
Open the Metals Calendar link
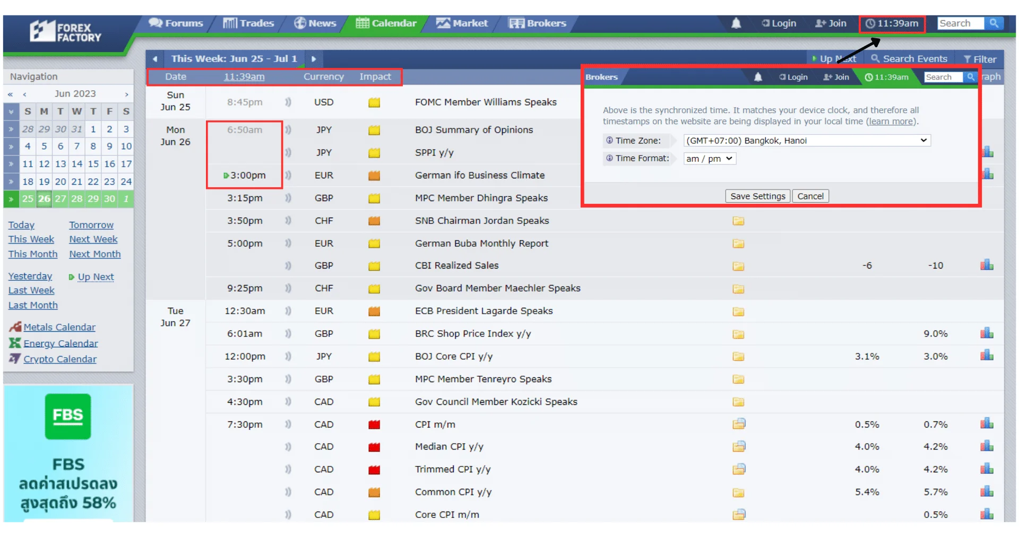coord(59,327)
